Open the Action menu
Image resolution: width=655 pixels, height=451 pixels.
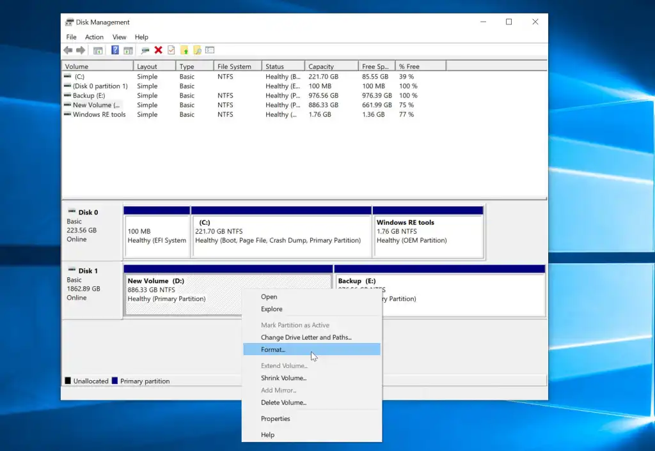[x=94, y=37]
